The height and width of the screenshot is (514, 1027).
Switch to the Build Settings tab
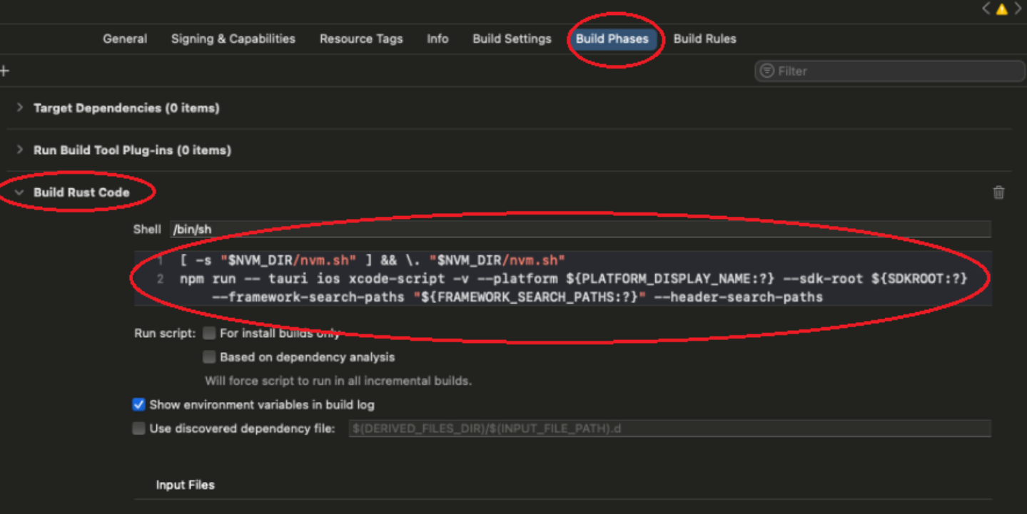click(x=512, y=38)
